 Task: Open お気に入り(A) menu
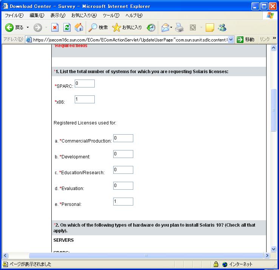click(84, 15)
